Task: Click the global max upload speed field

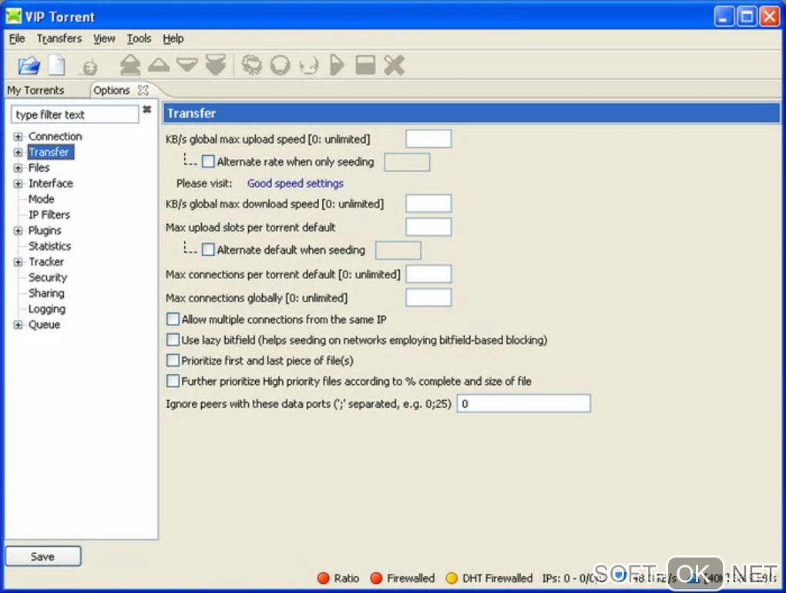Action: point(428,139)
